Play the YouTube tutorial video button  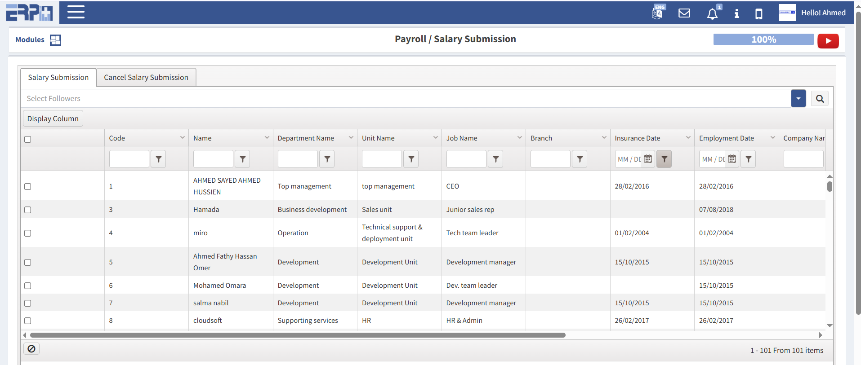(828, 41)
